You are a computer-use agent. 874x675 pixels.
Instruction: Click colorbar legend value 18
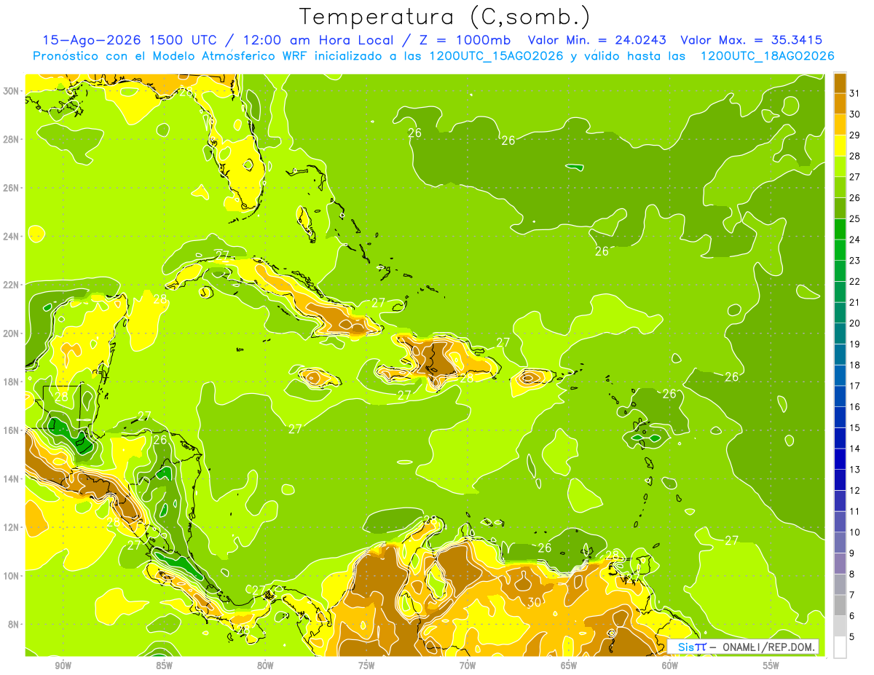point(855,365)
